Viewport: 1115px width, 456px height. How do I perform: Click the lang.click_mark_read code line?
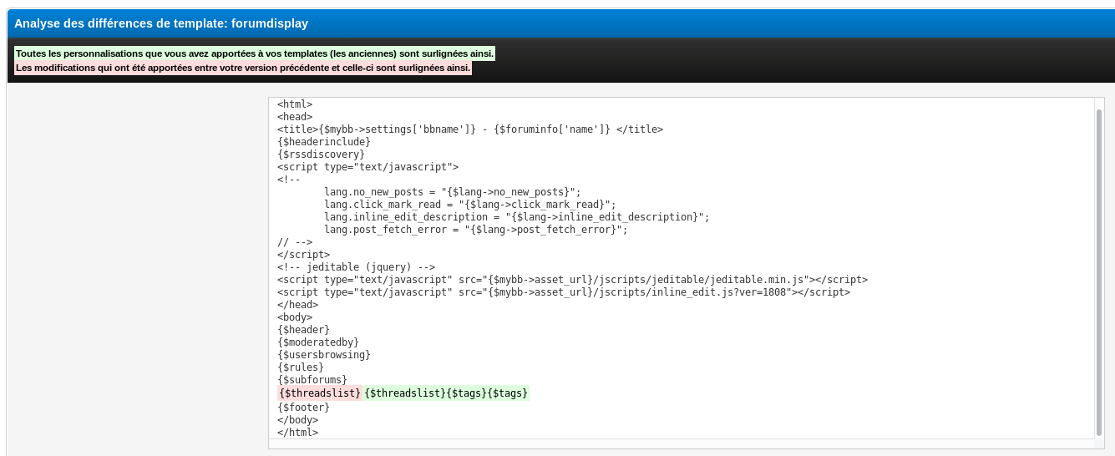click(x=469, y=205)
